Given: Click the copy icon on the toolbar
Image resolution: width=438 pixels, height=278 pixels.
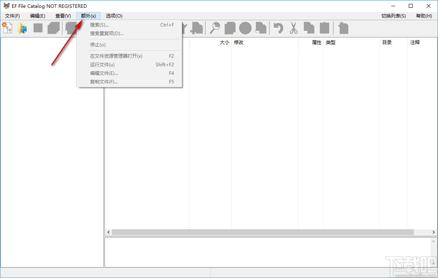Looking at the screenshot, I should (x=309, y=28).
